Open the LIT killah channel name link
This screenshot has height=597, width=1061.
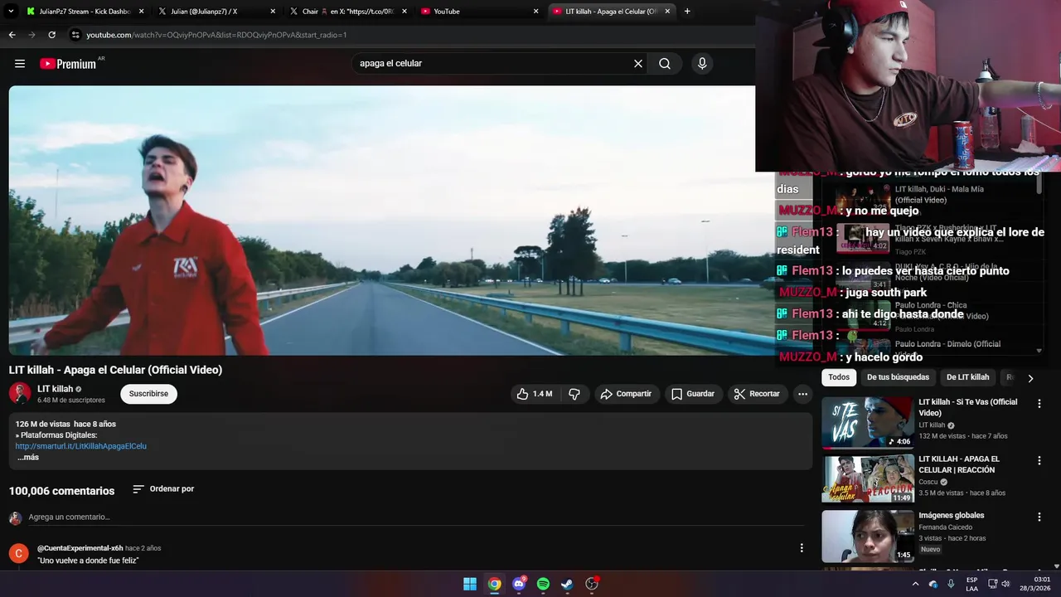[56, 389]
